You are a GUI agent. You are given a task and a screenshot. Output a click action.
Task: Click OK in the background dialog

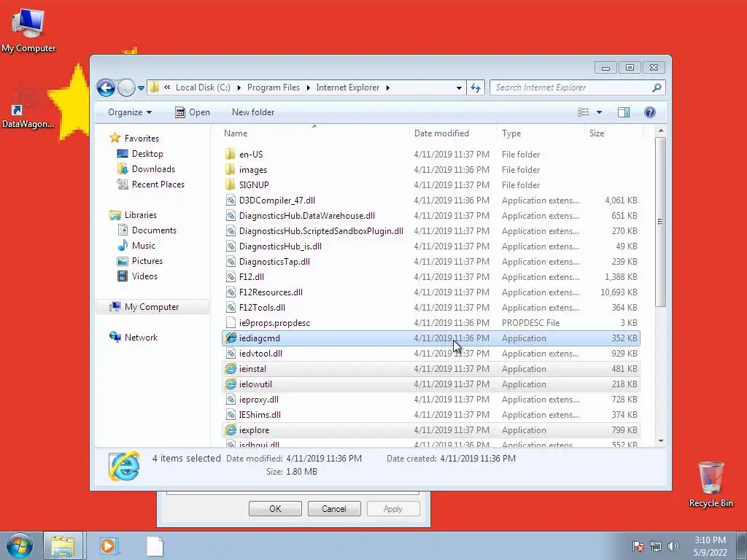coord(275,508)
